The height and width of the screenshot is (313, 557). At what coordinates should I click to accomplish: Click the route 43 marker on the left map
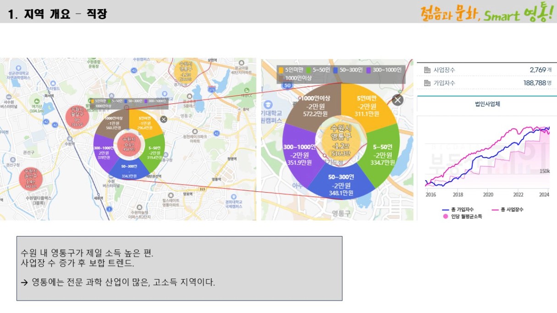point(134,70)
